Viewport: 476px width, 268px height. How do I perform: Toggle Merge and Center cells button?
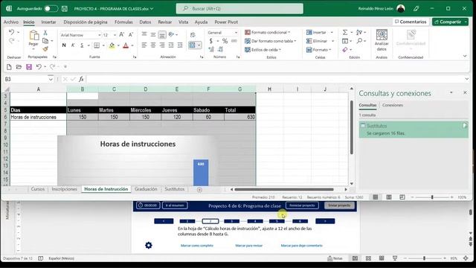[192, 45]
